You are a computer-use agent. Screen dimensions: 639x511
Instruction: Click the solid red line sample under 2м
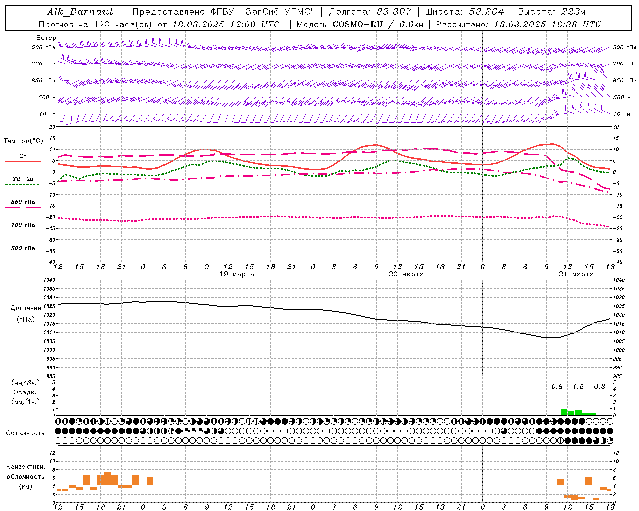click(22, 161)
